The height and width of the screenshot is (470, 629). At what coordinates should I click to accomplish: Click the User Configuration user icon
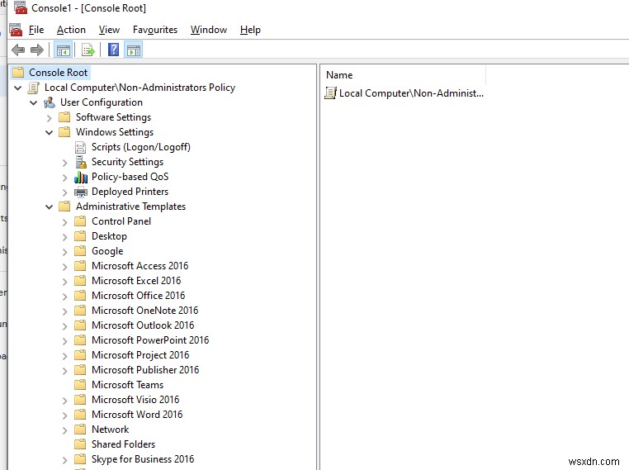click(x=50, y=102)
